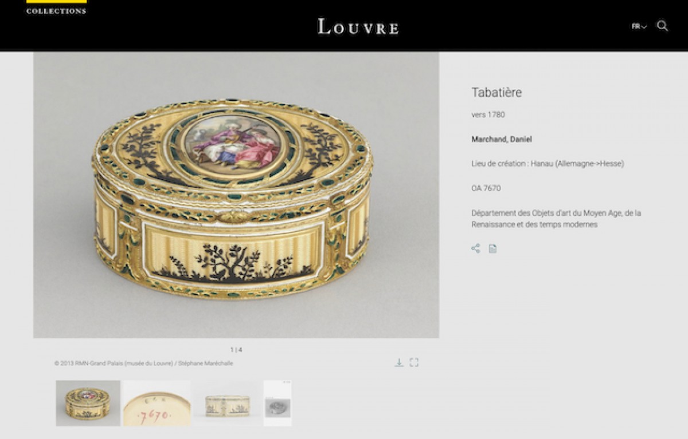Screen dimensions: 688x439
Task: Click the Collections logo
Action: [x=56, y=7]
